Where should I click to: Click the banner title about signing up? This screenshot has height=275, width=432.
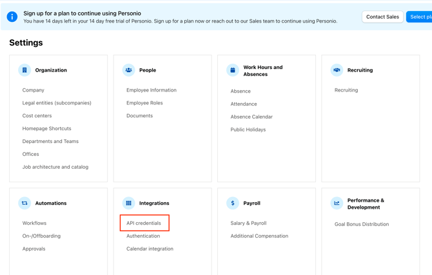[82, 14]
